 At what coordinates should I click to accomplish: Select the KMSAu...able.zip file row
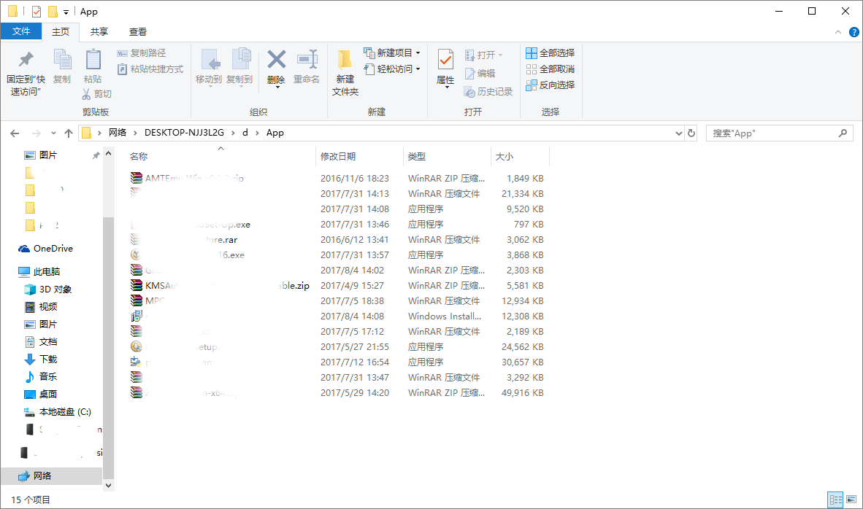coord(337,286)
